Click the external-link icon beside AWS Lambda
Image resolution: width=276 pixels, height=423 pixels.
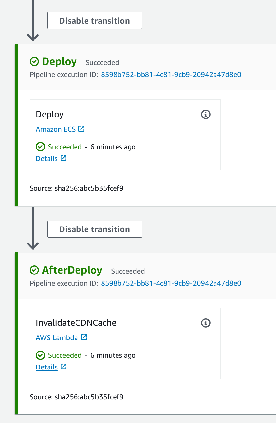84,337
